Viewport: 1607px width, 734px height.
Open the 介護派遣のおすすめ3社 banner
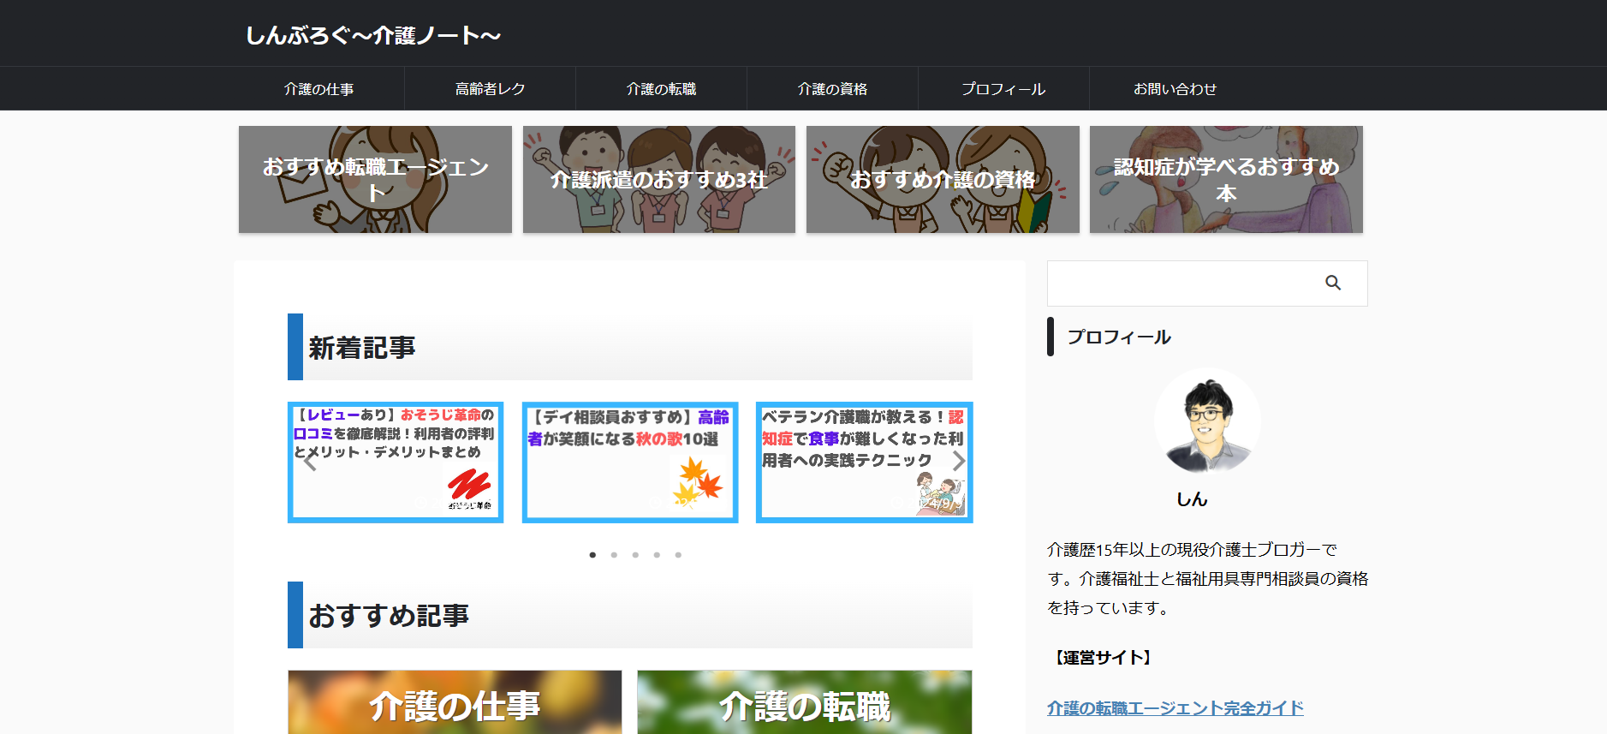(658, 180)
